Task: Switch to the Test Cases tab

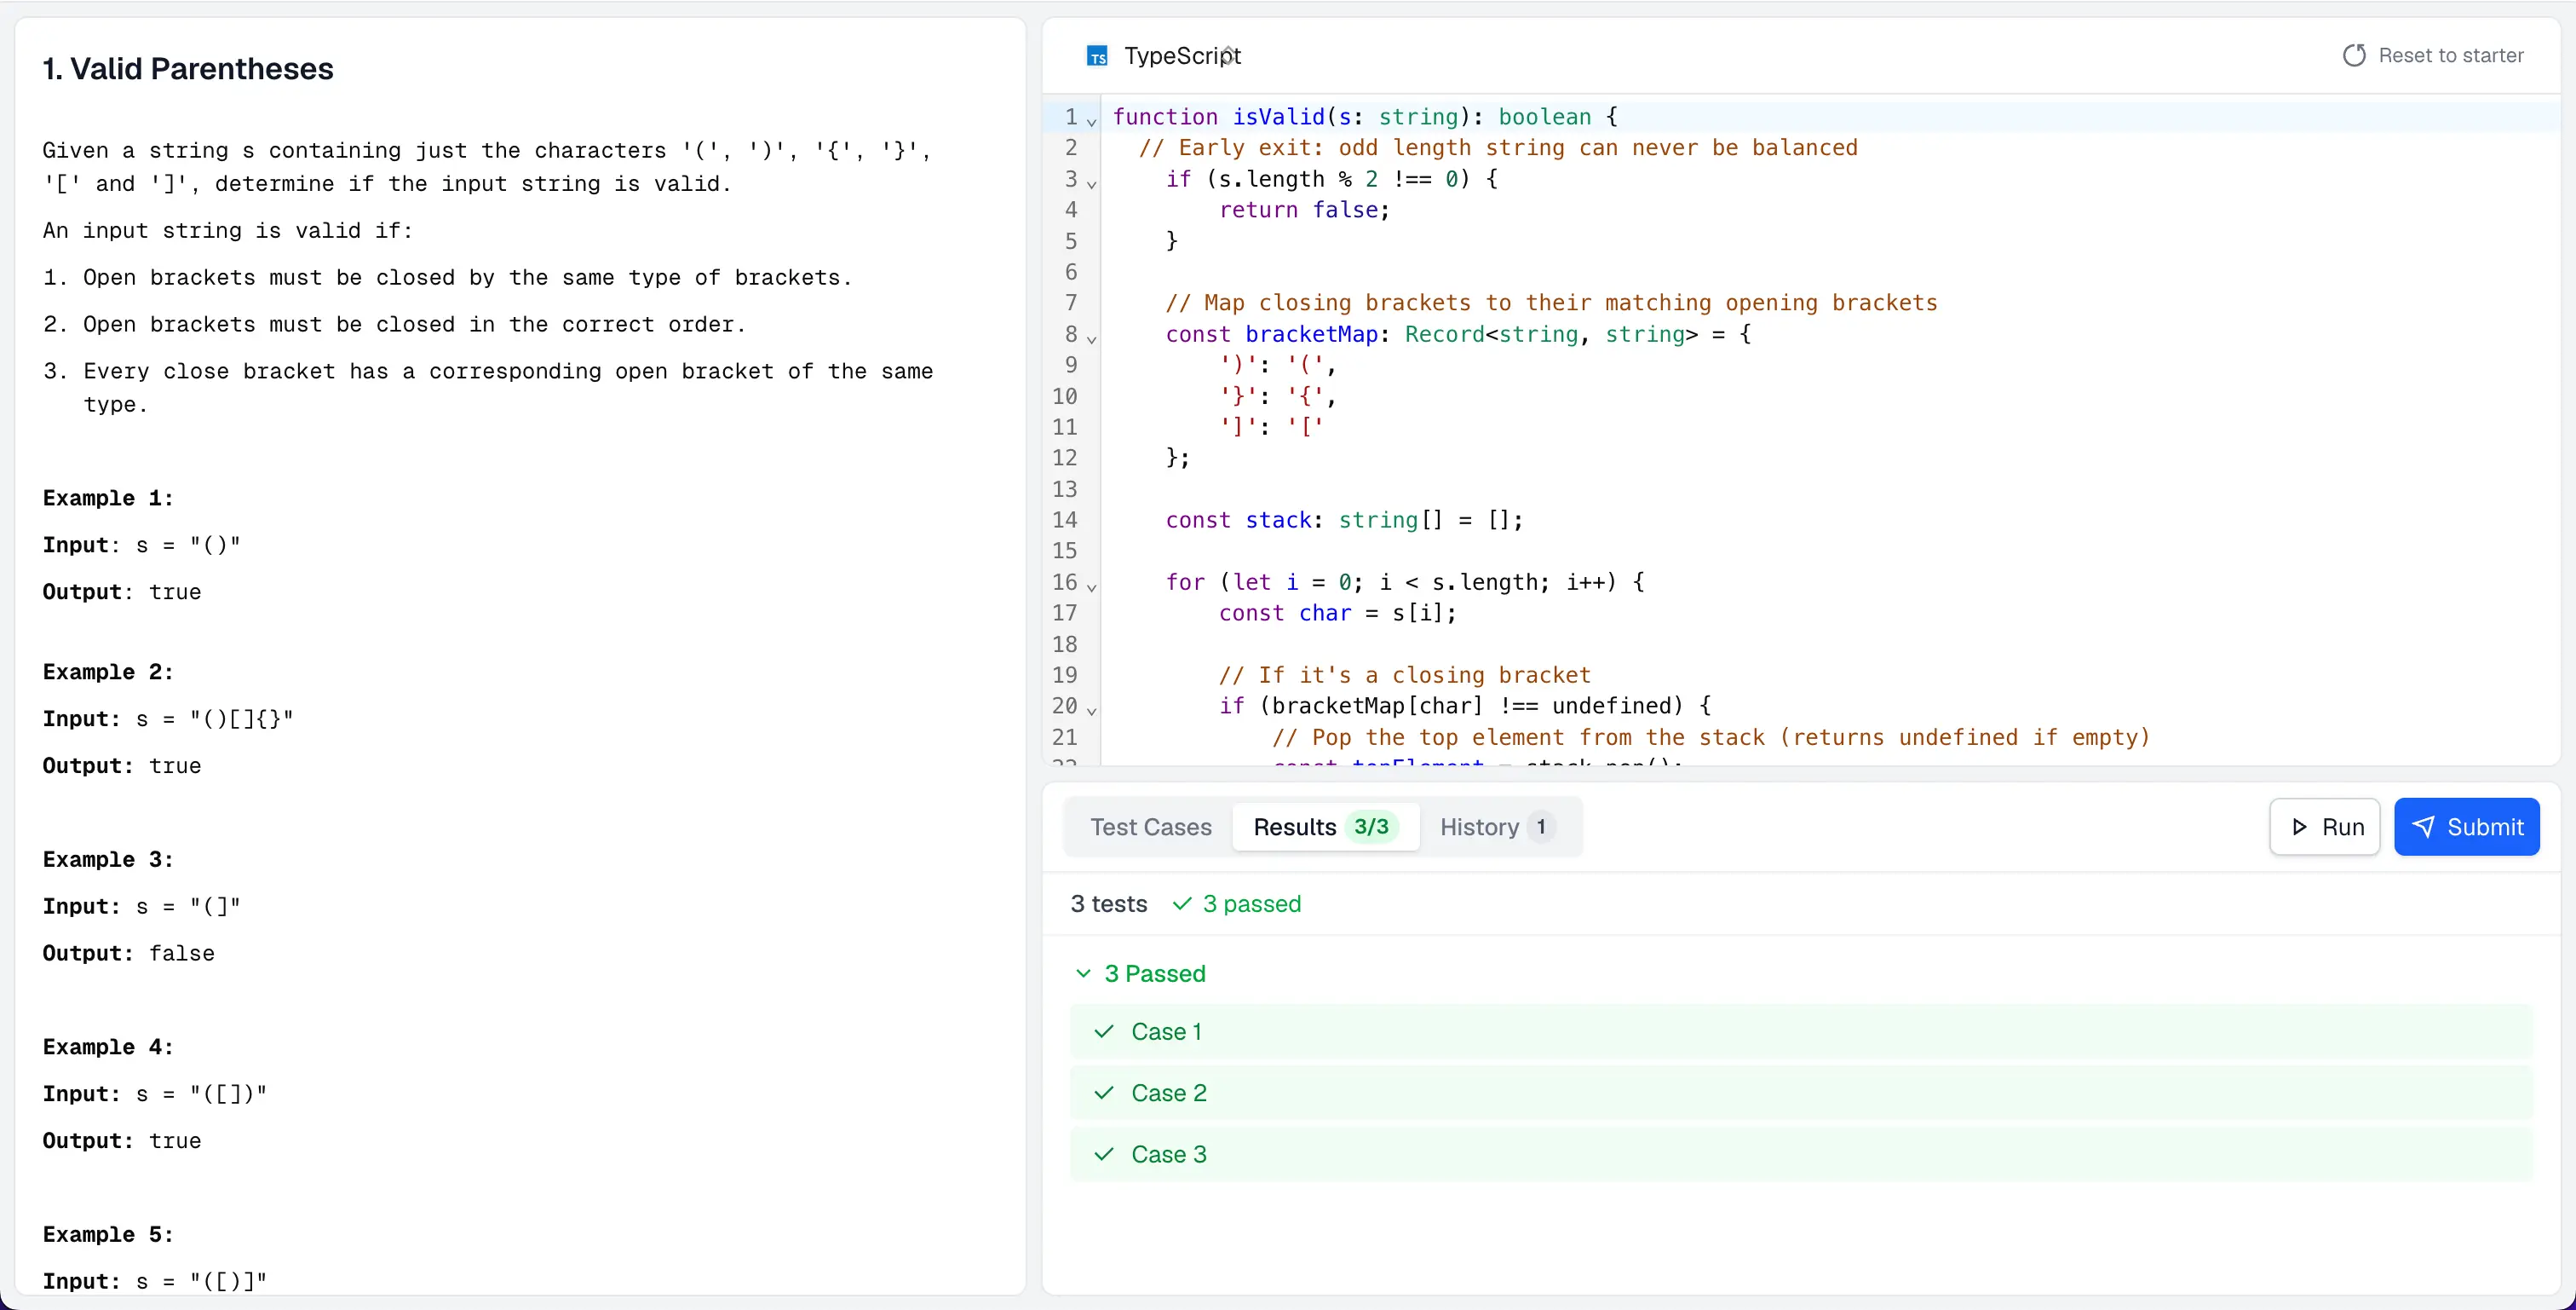Action: (1150, 827)
